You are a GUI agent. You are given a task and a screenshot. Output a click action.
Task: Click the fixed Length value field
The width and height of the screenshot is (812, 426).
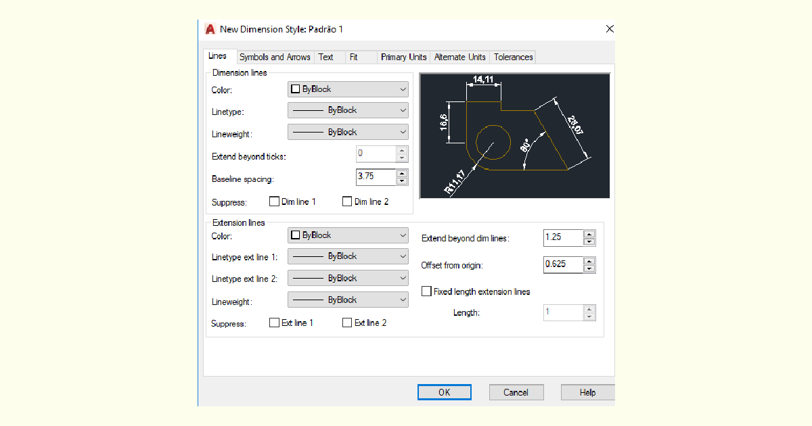[563, 312]
